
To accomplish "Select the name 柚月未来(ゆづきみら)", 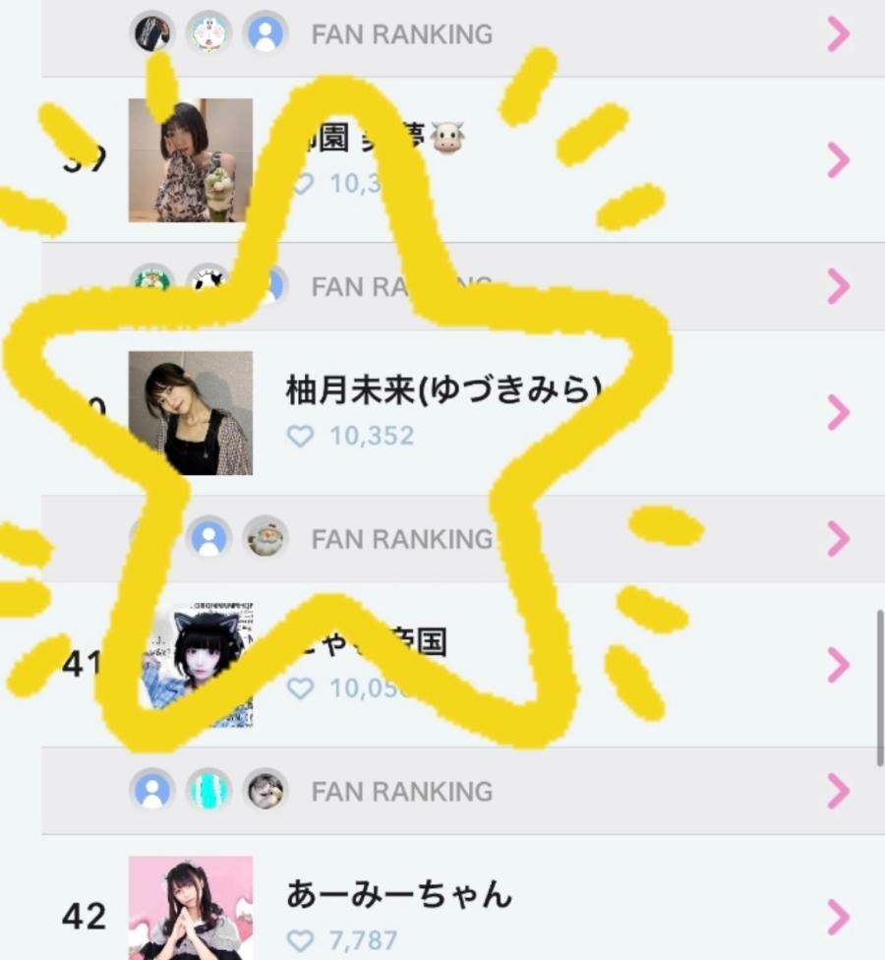I will coord(444,390).
